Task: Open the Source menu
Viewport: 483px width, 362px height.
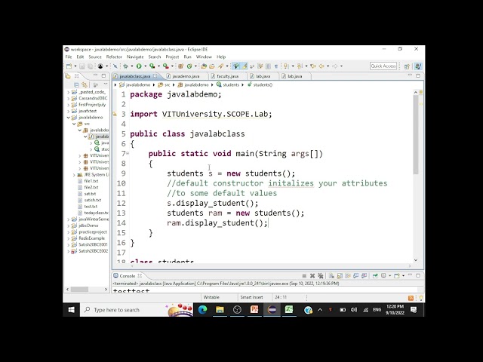Action: (95, 57)
